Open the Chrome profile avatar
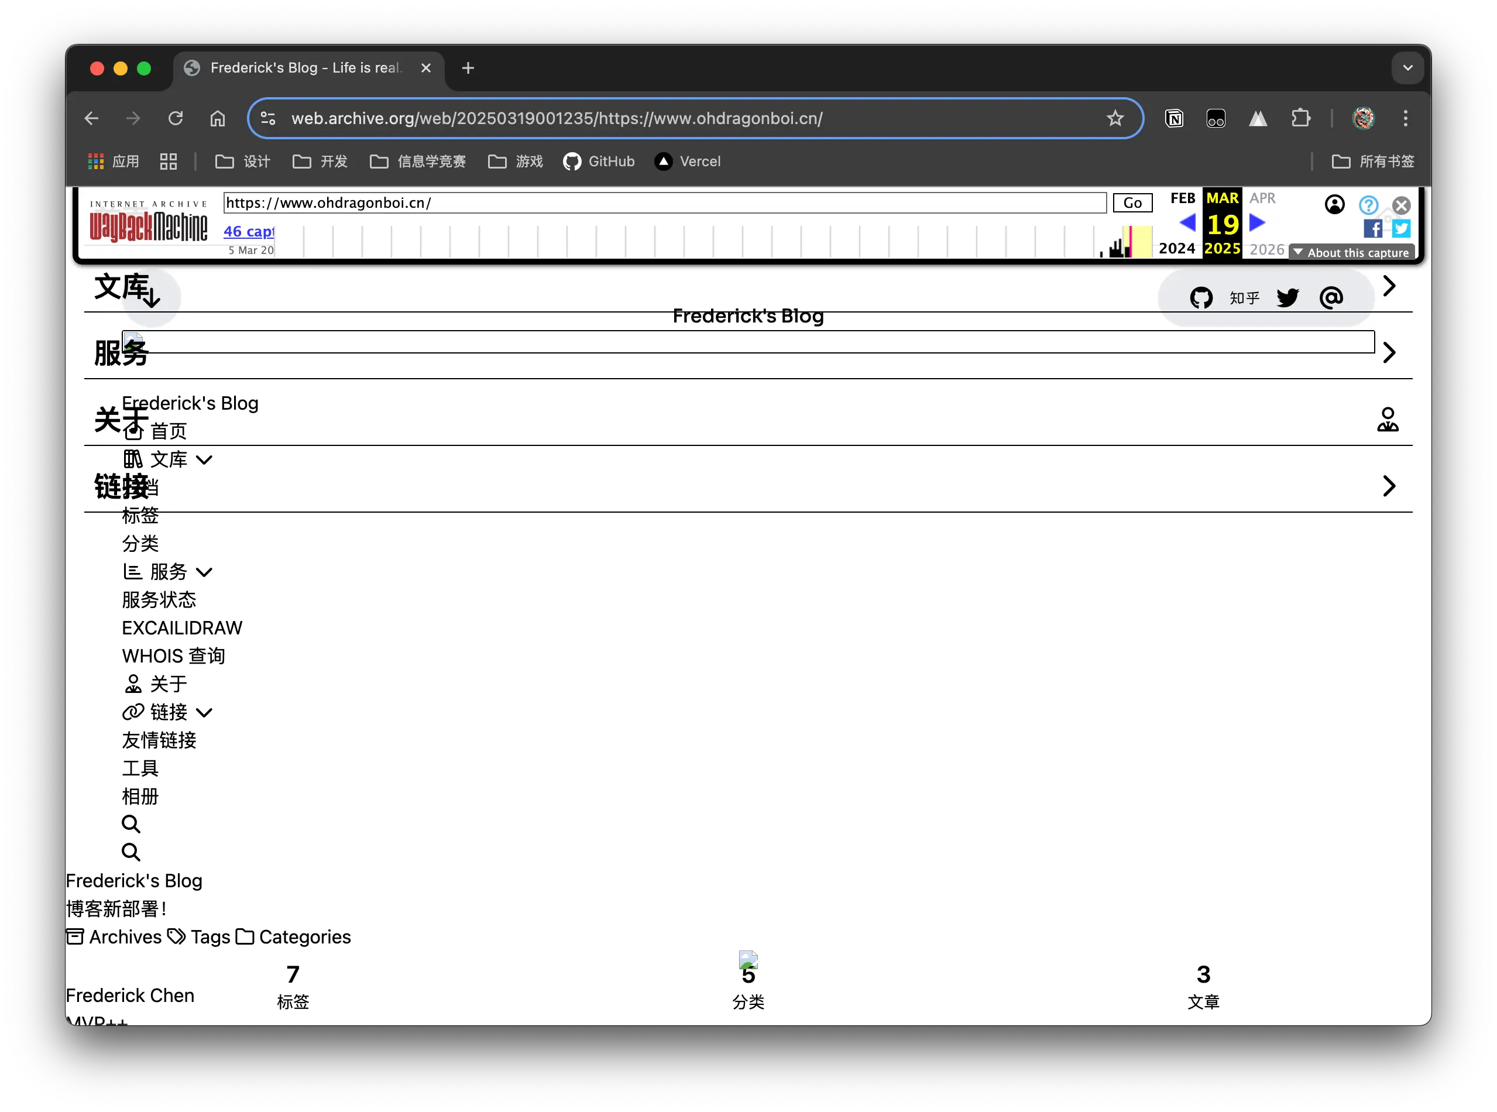The image size is (1497, 1112). click(1363, 118)
